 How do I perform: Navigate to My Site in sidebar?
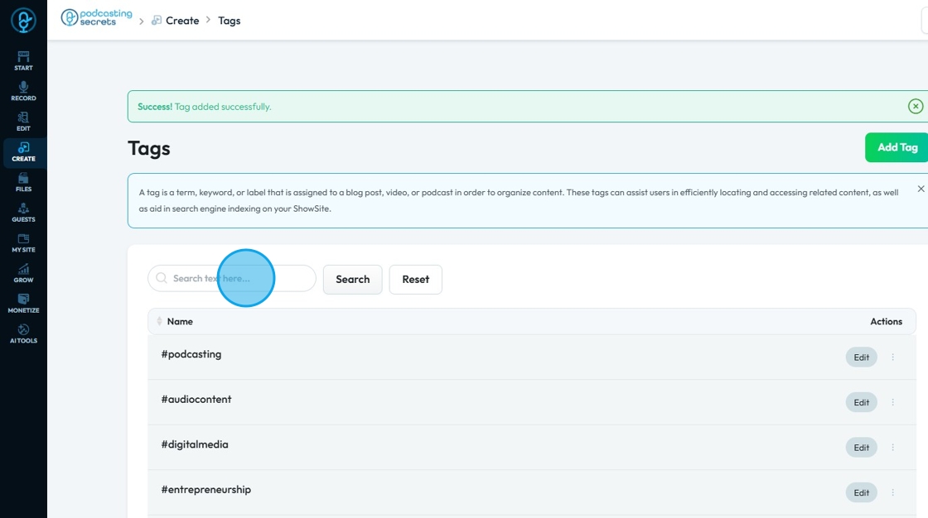tap(23, 242)
